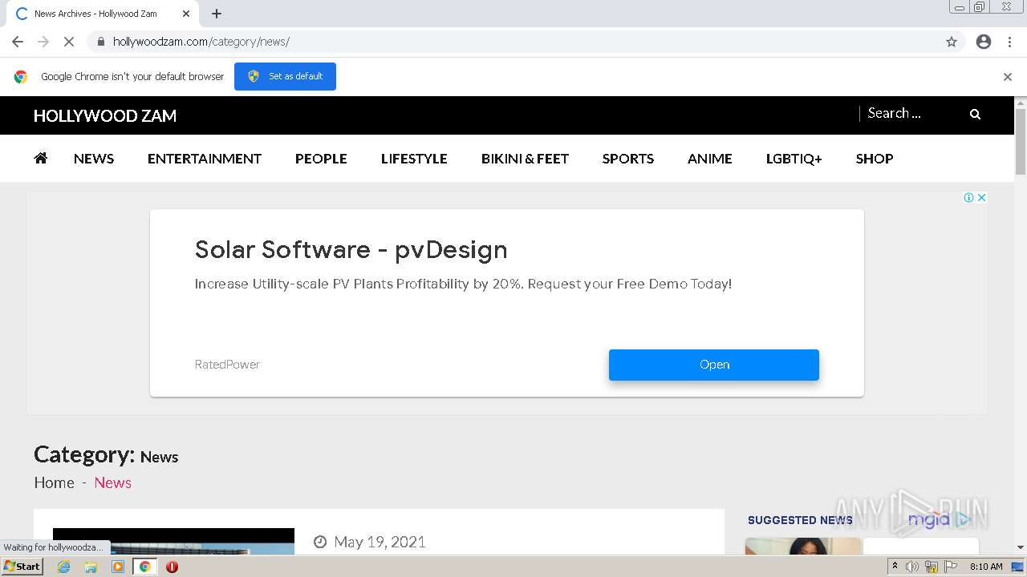Click the red Opera taskbar icon

[172, 567]
